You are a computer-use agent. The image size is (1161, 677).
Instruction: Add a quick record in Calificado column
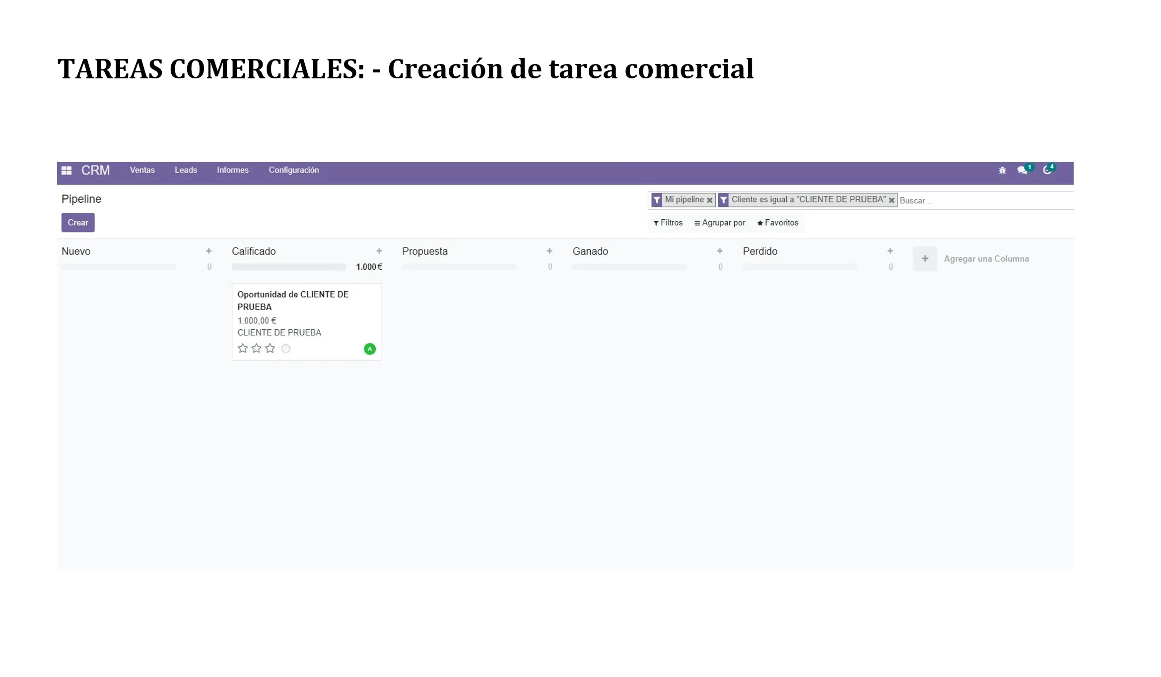[379, 251]
